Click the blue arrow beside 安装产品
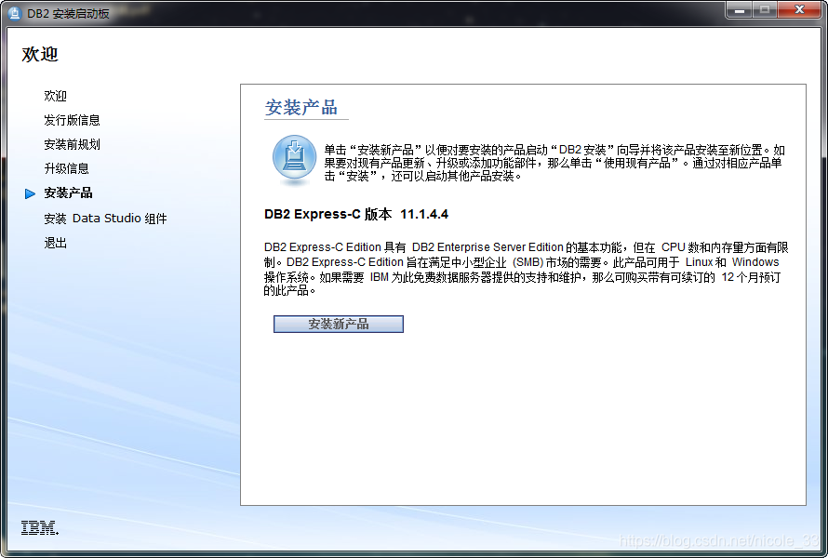828x558 pixels. [30, 193]
